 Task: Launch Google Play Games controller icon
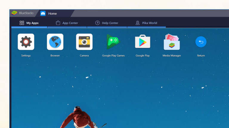113,42
